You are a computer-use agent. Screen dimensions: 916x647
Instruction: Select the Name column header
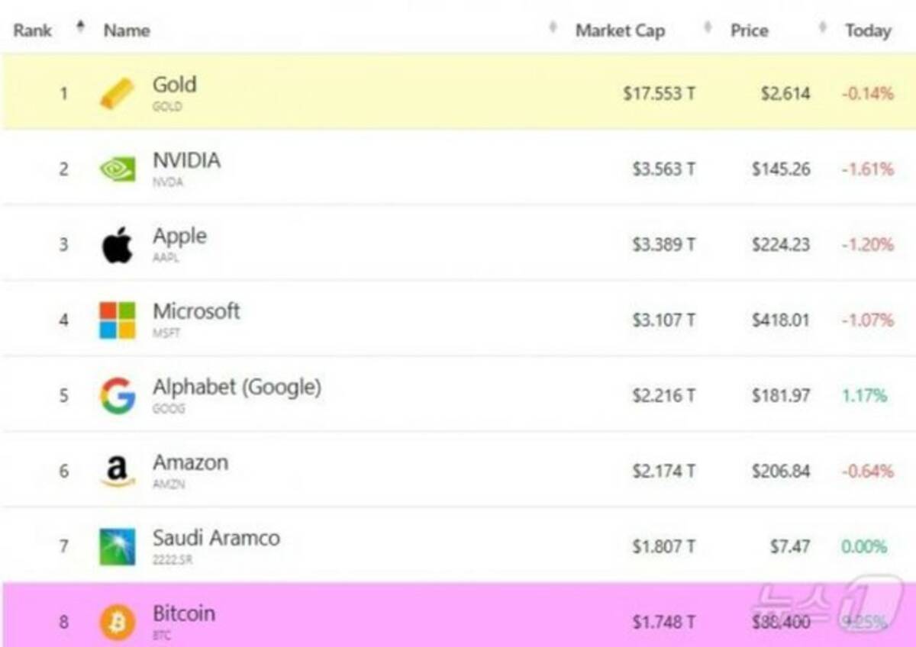126,31
